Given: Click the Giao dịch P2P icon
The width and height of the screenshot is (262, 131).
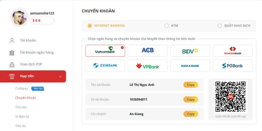Looking at the screenshot, I should pos(12,64).
